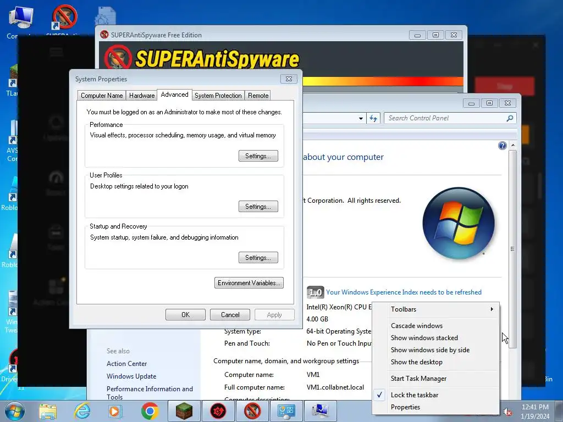Open Minecraft launcher taskbar icon
Image resolution: width=563 pixels, height=422 pixels.
pyautogui.click(x=184, y=411)
